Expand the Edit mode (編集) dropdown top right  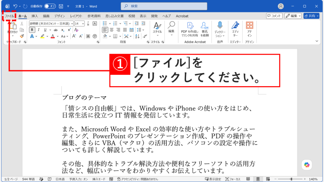tap(300, 16)
